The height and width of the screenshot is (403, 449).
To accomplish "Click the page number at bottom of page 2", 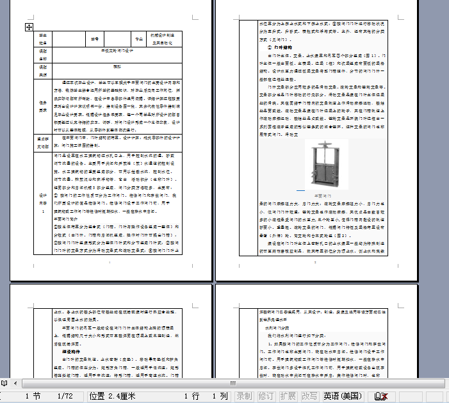I will (x=315, y=262).
